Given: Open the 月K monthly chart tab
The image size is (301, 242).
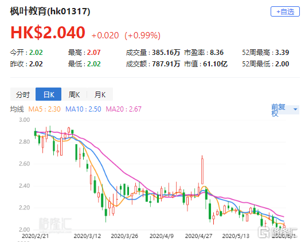Looking at the screenshot, I should [x=100, y=94].
